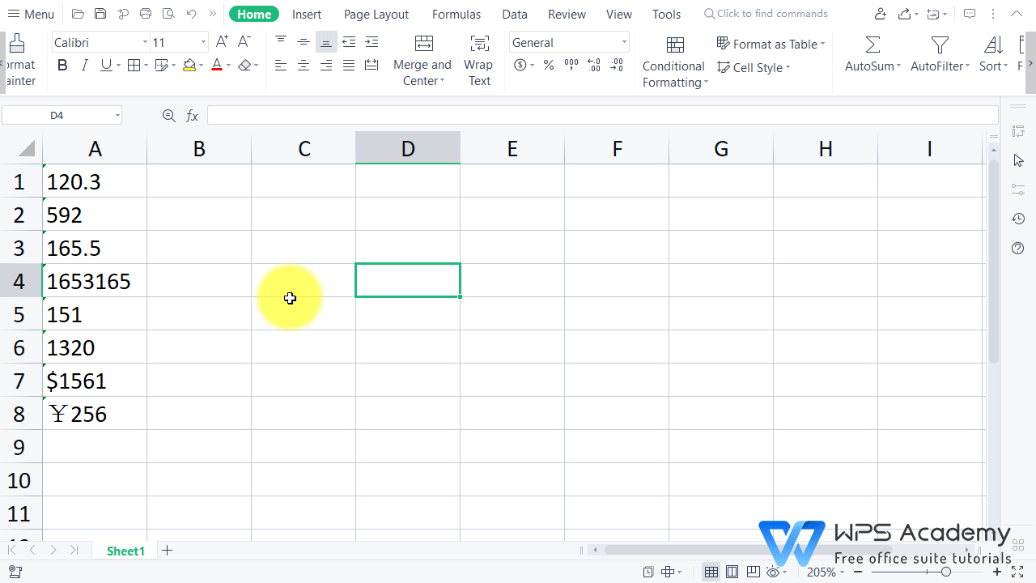Click the Save icon in quick access toolbar
The height and width of the screenshot is (583, 1036).
point(100,14)
